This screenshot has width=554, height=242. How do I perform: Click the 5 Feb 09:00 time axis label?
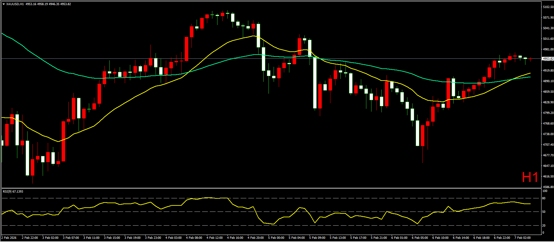pyautogui.click(x=317, y=238)
